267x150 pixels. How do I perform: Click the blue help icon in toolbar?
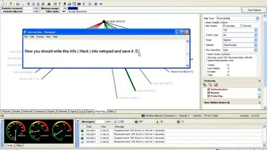click(x=96, y=4)
